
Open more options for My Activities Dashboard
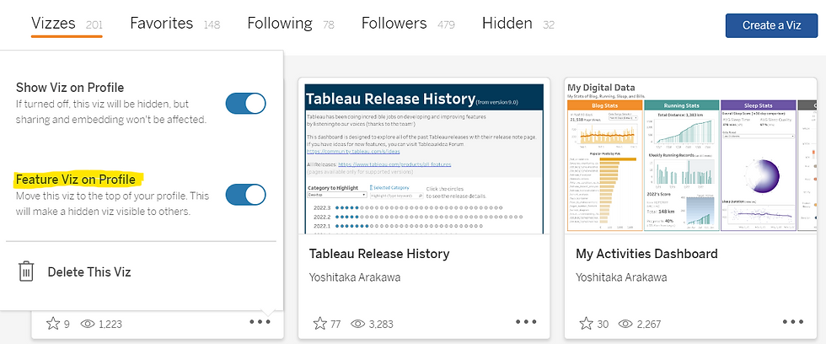pyautogui.click(x=793, y=322)
